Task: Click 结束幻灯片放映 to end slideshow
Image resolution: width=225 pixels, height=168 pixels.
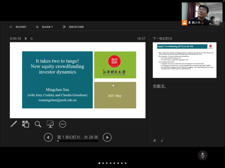Action: [73, 27]
